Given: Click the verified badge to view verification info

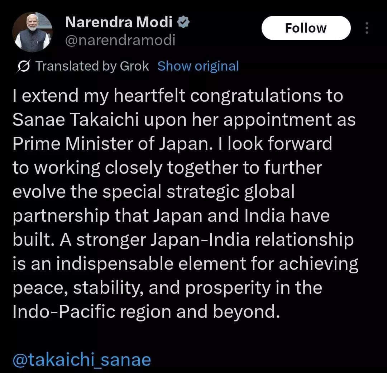Looking at the screenshot, I should pyautogui.click(x=183, y=21).
